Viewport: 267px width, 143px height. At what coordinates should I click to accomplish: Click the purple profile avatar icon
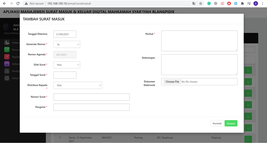pos(256,4)
